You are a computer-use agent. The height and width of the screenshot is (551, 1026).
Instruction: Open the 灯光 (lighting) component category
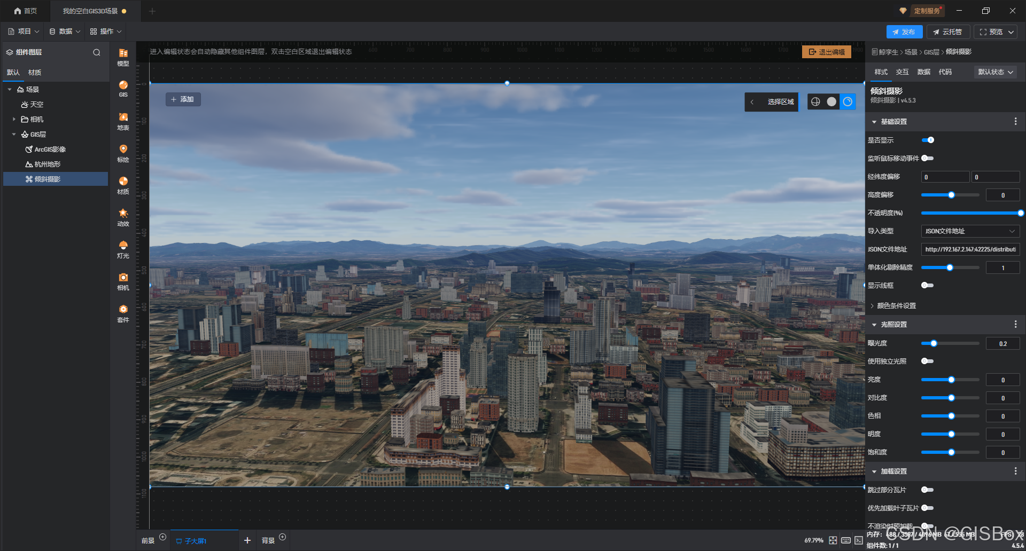[x=123, y=249]
